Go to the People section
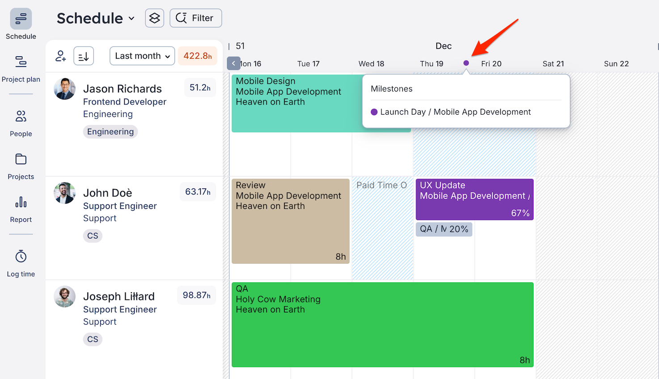The height and width of the screenshot is (379, 659). [21, 117]
